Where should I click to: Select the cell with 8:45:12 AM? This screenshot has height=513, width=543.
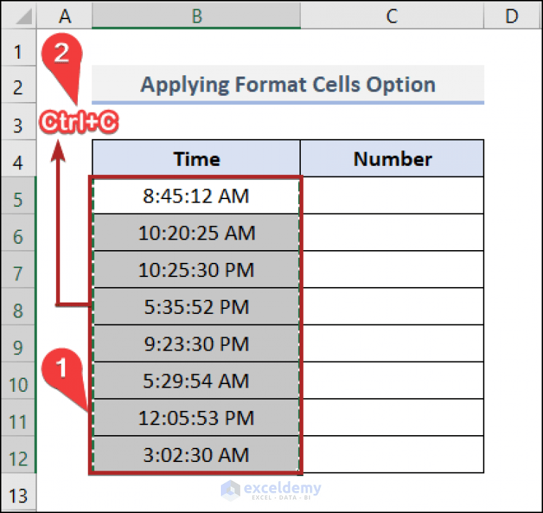(x=196, y=196)
